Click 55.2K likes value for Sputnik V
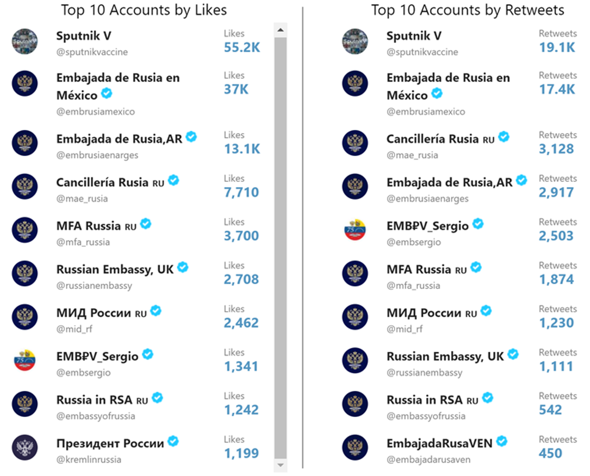This screenshot has height=476, width=590. (x=242, y=47)
